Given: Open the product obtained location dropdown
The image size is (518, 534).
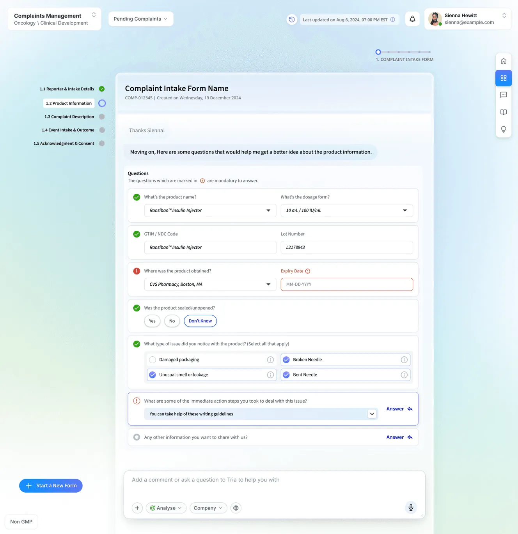Looking at the screenshot, I should pos(210,285).
